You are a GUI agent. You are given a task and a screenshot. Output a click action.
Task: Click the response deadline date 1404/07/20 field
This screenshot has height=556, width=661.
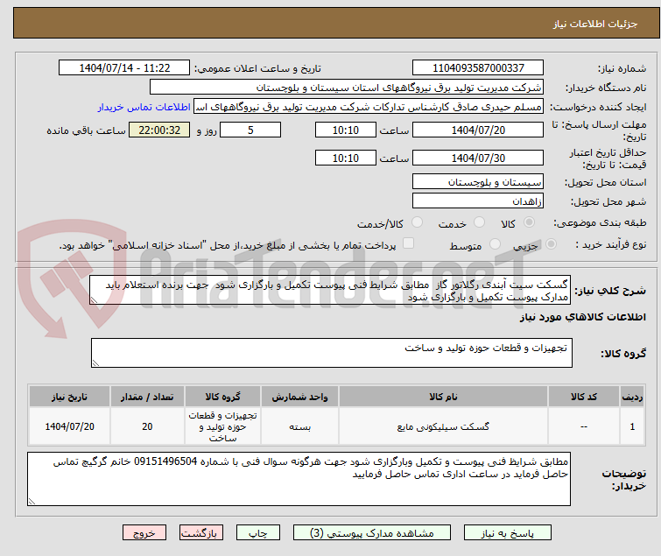tap(478, 130)
